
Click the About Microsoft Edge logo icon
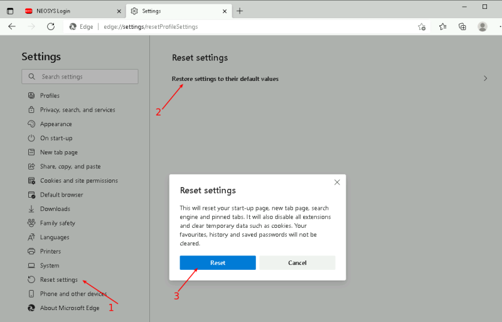[31, 308]
